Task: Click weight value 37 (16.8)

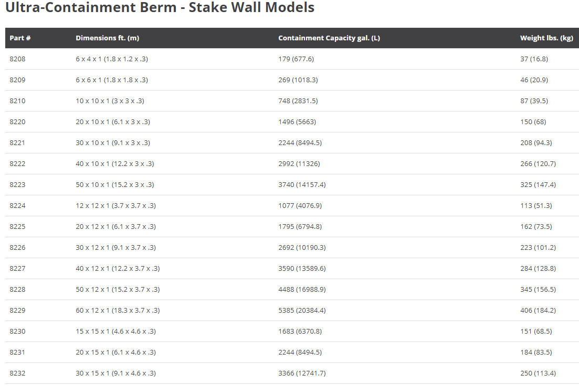Action: tap(534, 59)
